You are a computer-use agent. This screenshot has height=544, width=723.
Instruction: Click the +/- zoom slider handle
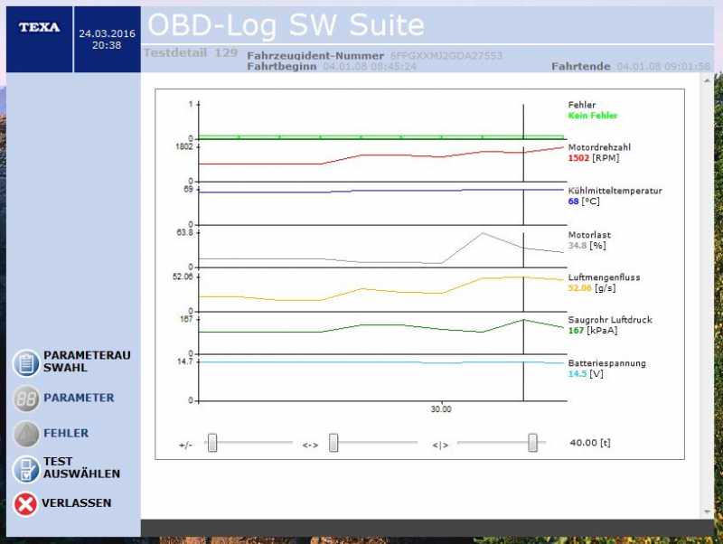click(x=212, y=443)
